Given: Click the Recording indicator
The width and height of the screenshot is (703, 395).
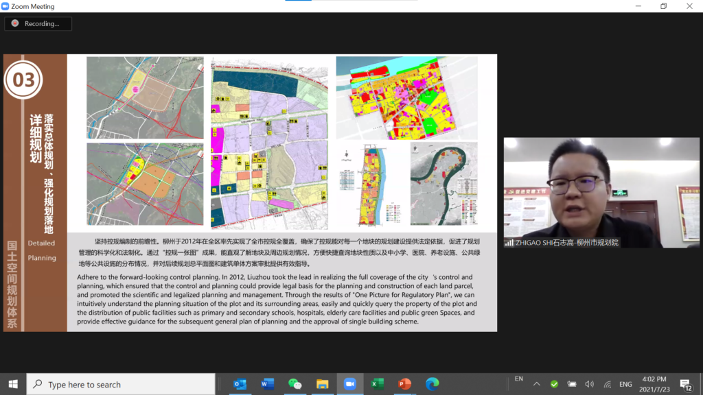Looking at the screenshot, I should click(38, 23).
